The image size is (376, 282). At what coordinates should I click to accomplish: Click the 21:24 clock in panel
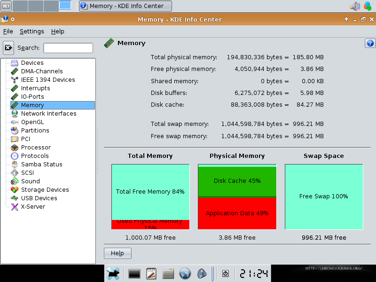point(254,274)
